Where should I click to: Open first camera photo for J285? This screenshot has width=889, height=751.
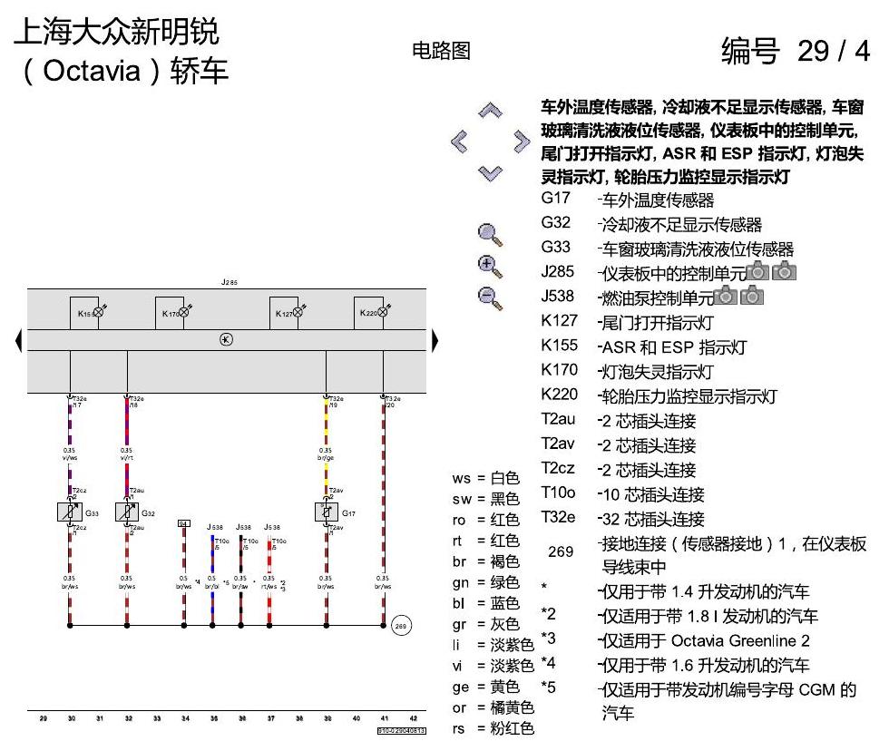(x=758, y=271)
